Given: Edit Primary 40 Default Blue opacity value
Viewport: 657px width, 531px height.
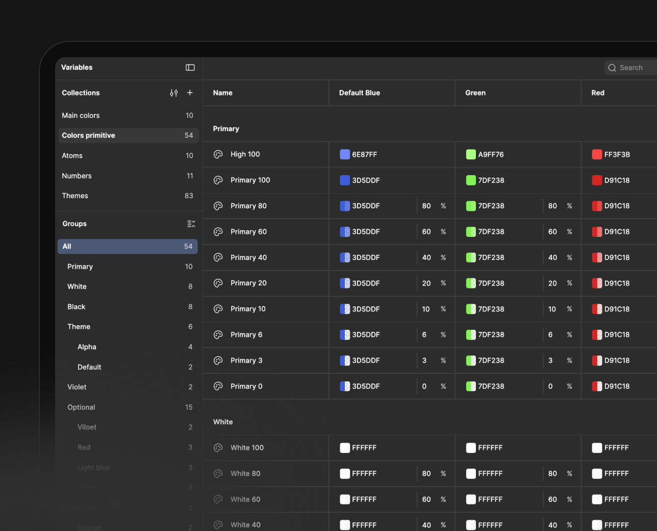Looking at the screenshot, I should point(426,257).
